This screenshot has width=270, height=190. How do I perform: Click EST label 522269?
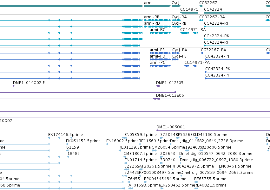pos(132,167)
